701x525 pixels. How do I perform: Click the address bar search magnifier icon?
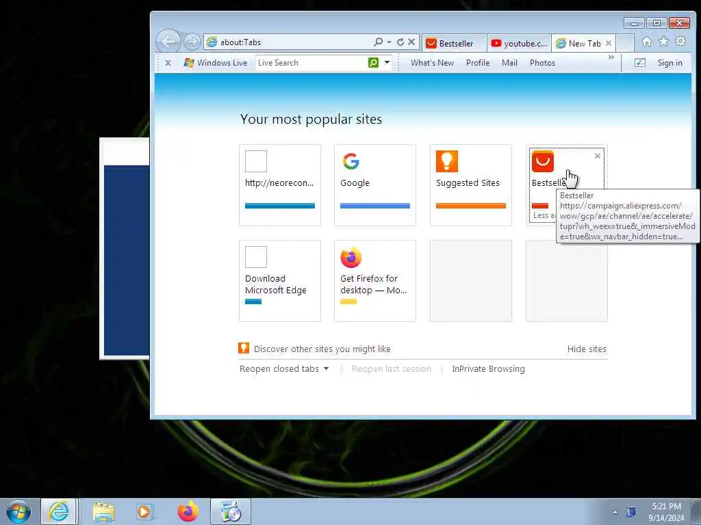coord(378,42)
